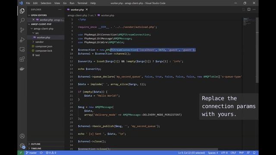Collapse the amqp-client-php folder
This screenshot has width=276, height=155.
tap(44, 29)
